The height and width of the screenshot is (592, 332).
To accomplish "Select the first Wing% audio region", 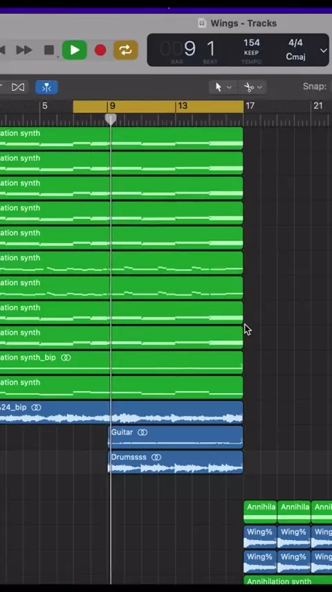I will pyautogui.click(x=260, y=537).
